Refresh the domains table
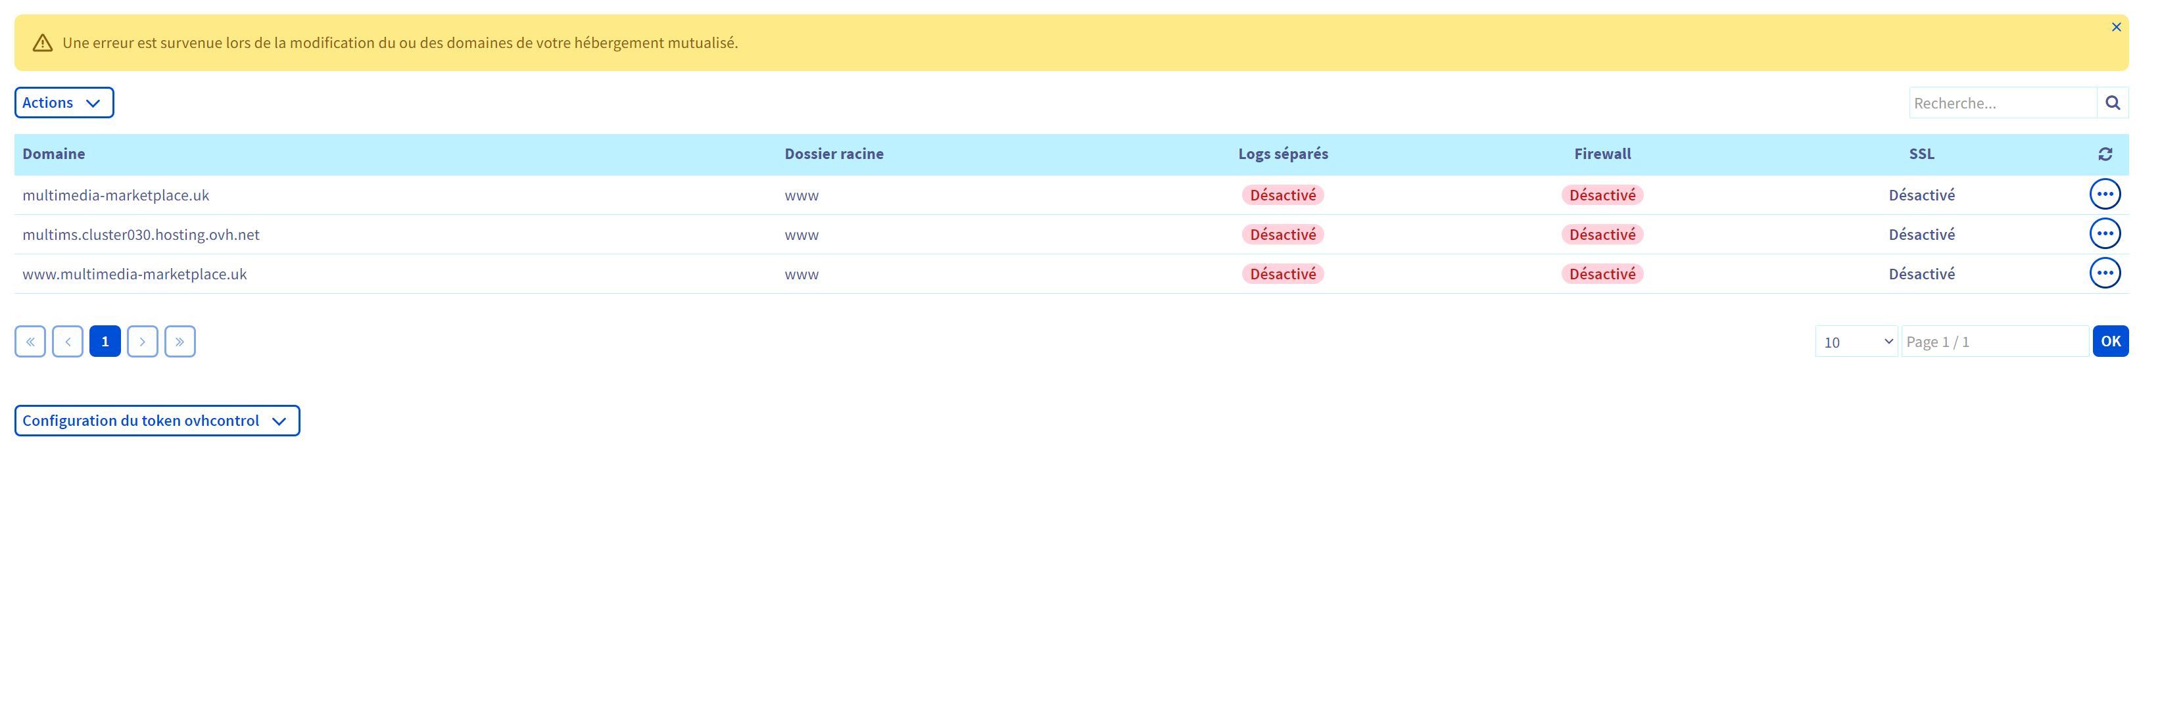 pos(2105,154)
